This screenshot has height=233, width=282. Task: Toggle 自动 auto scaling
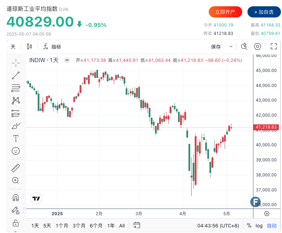(272, 226)
